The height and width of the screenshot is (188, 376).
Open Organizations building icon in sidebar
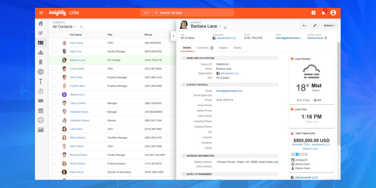[41, 62]
